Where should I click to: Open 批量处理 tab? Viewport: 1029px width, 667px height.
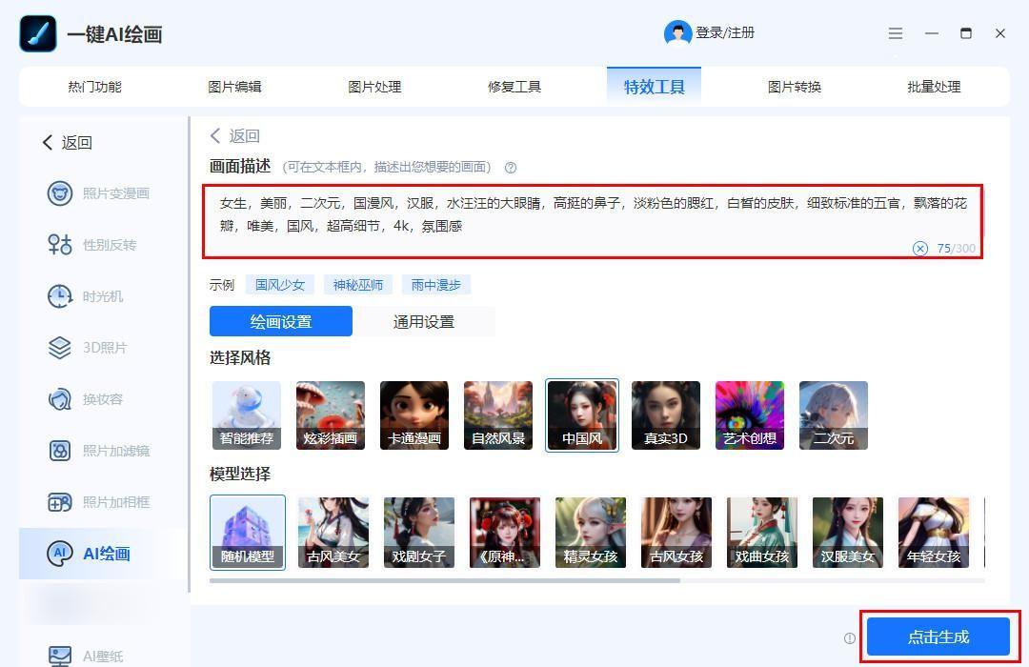pos(934,87)
